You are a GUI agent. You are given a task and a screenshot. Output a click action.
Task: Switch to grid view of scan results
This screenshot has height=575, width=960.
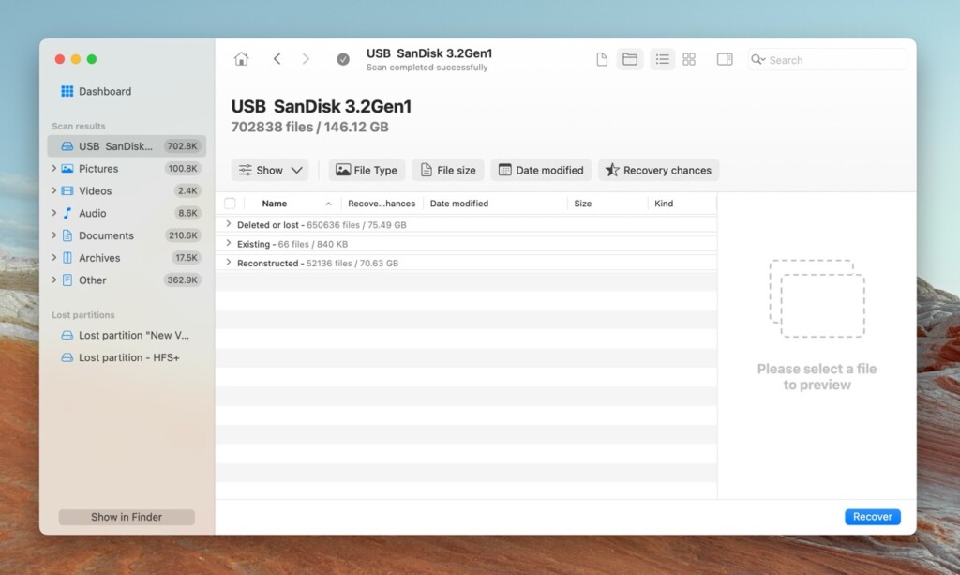(689, 58)
